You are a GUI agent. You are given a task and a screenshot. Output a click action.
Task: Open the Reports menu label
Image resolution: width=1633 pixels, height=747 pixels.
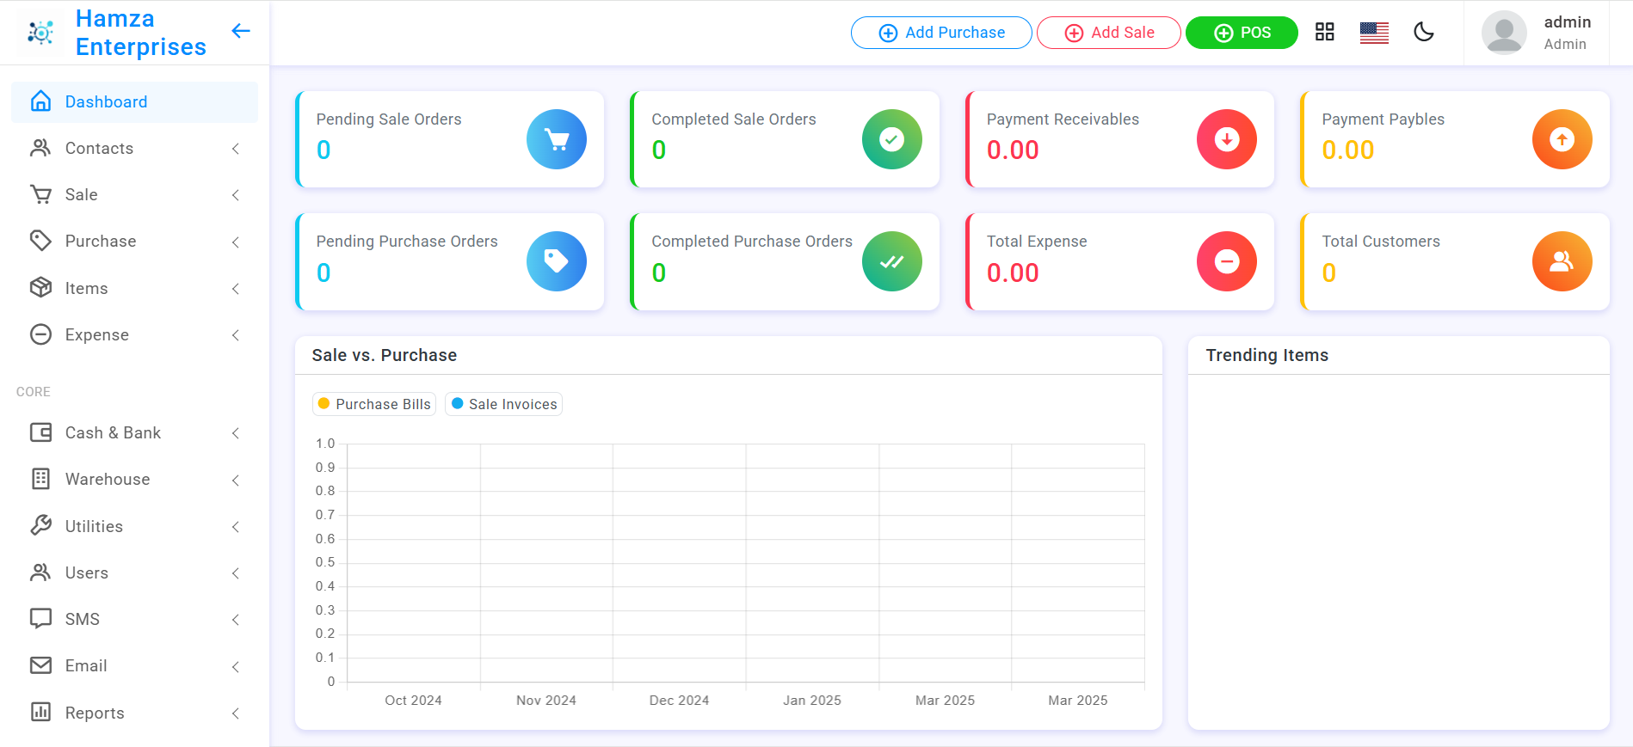click(95, 713)
